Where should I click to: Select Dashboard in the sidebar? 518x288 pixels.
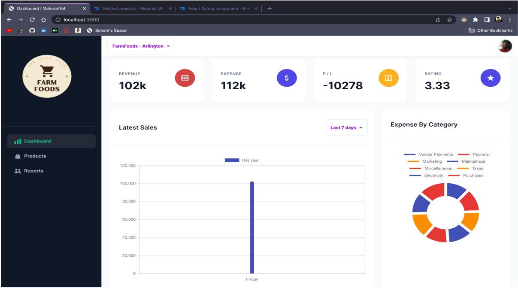tap(51, 141)
